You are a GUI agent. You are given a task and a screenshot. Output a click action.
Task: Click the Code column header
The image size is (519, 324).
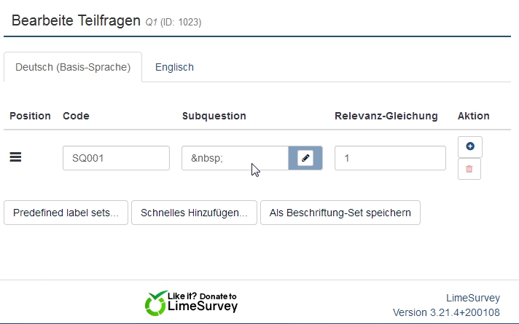(76, 116)
